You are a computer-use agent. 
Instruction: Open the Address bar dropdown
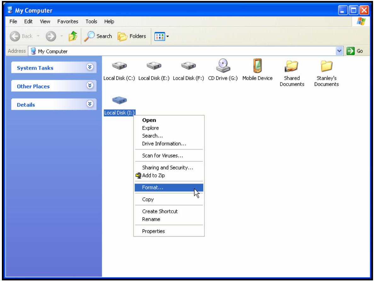coord(339,51)
